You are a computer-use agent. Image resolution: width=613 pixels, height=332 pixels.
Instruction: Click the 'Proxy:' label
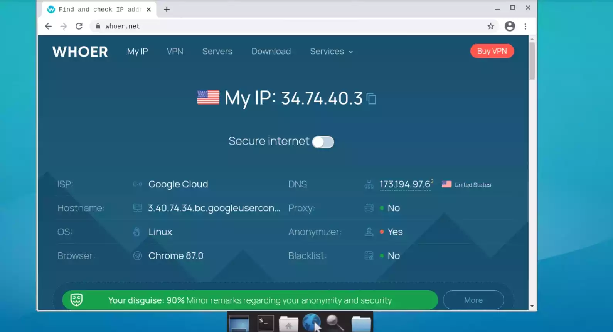(302, 208)
